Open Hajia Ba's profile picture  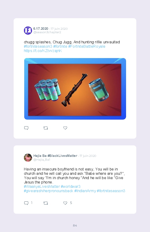click(x=28, y=157)
